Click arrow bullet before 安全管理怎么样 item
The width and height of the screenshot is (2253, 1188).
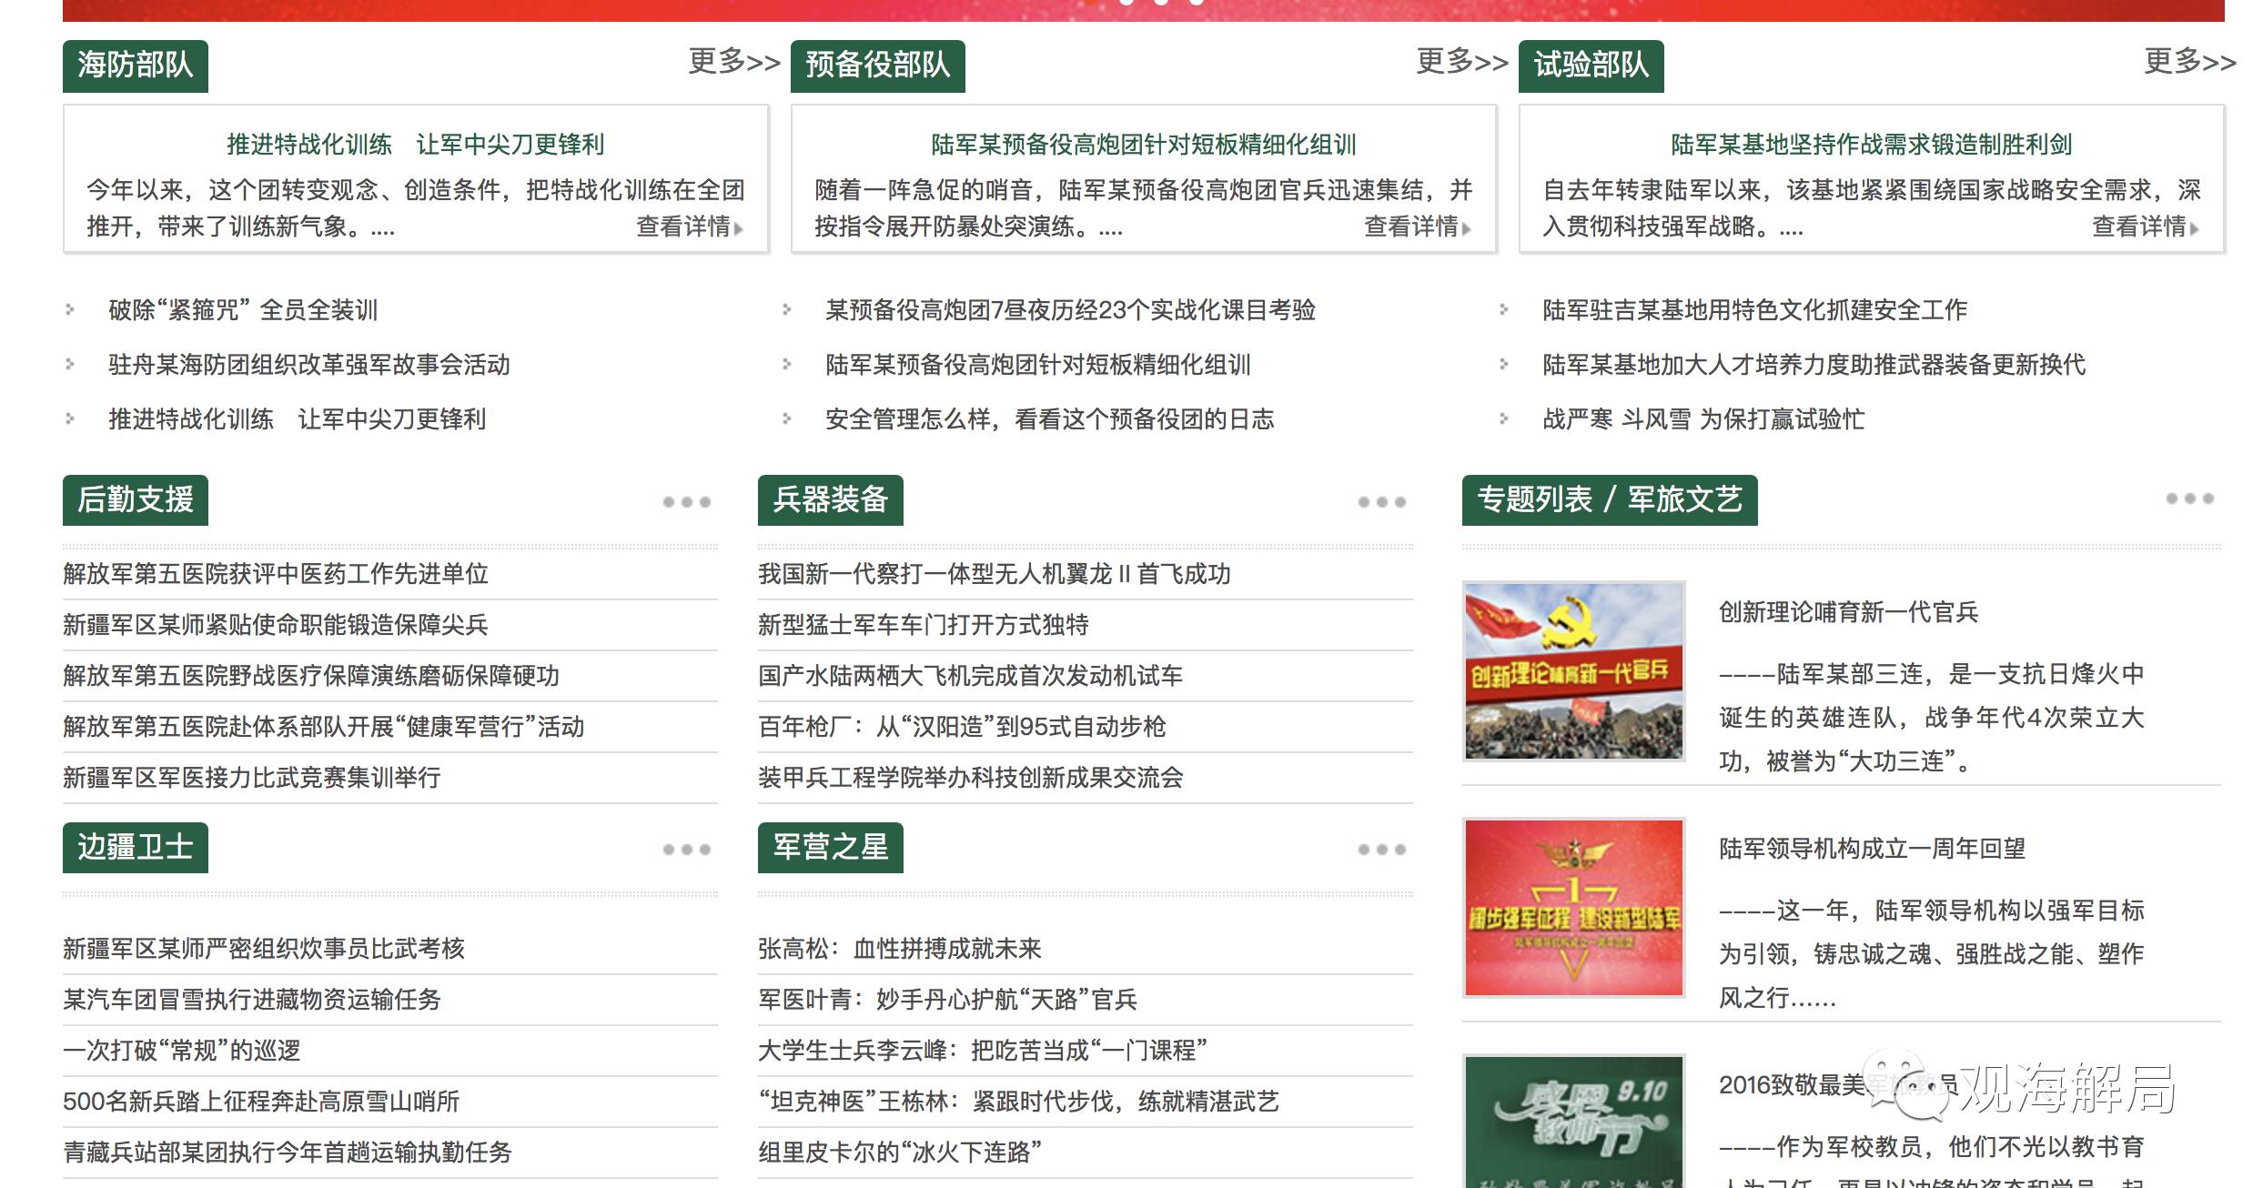[x=787, y=419]
